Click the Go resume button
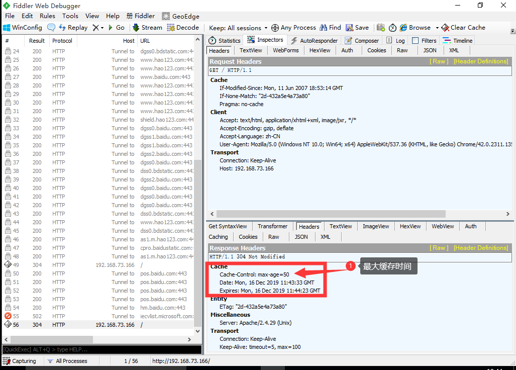Image resolution: width=516 pixels, height=370 pixels. tap(117, 28)
